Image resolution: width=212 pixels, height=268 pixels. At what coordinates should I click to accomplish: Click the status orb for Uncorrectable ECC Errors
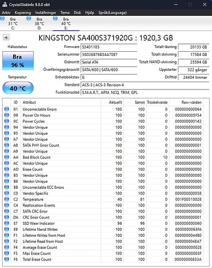click(x=7, y=187)
